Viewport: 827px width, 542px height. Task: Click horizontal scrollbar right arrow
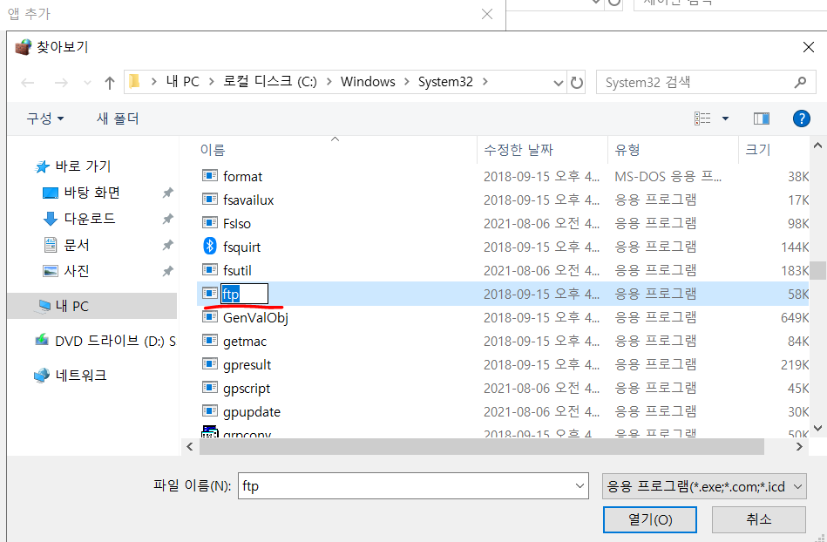pos(799,446)
